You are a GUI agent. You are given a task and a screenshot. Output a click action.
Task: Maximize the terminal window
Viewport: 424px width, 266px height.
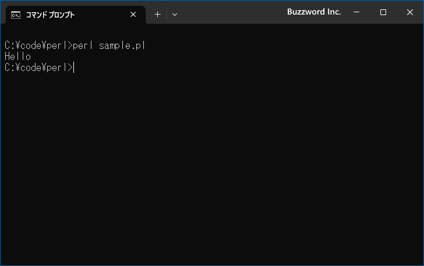click(x=383, y=12)
